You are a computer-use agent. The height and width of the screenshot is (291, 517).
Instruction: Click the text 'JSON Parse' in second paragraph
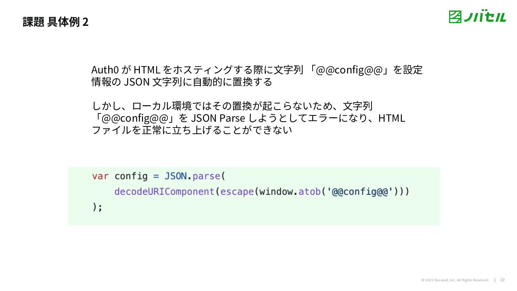point(218,118)
